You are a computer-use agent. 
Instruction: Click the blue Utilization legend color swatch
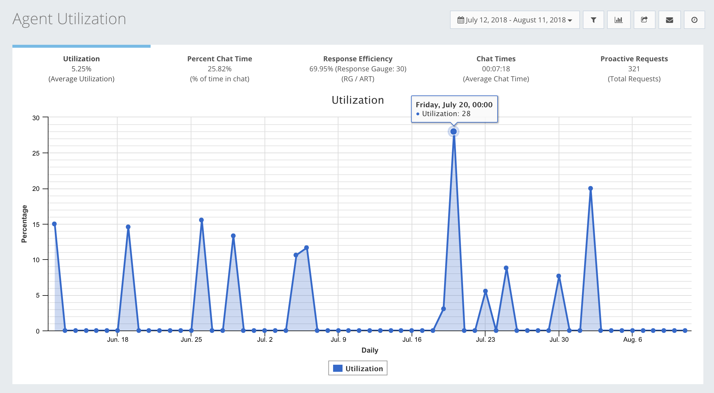(x=338, y=368)
